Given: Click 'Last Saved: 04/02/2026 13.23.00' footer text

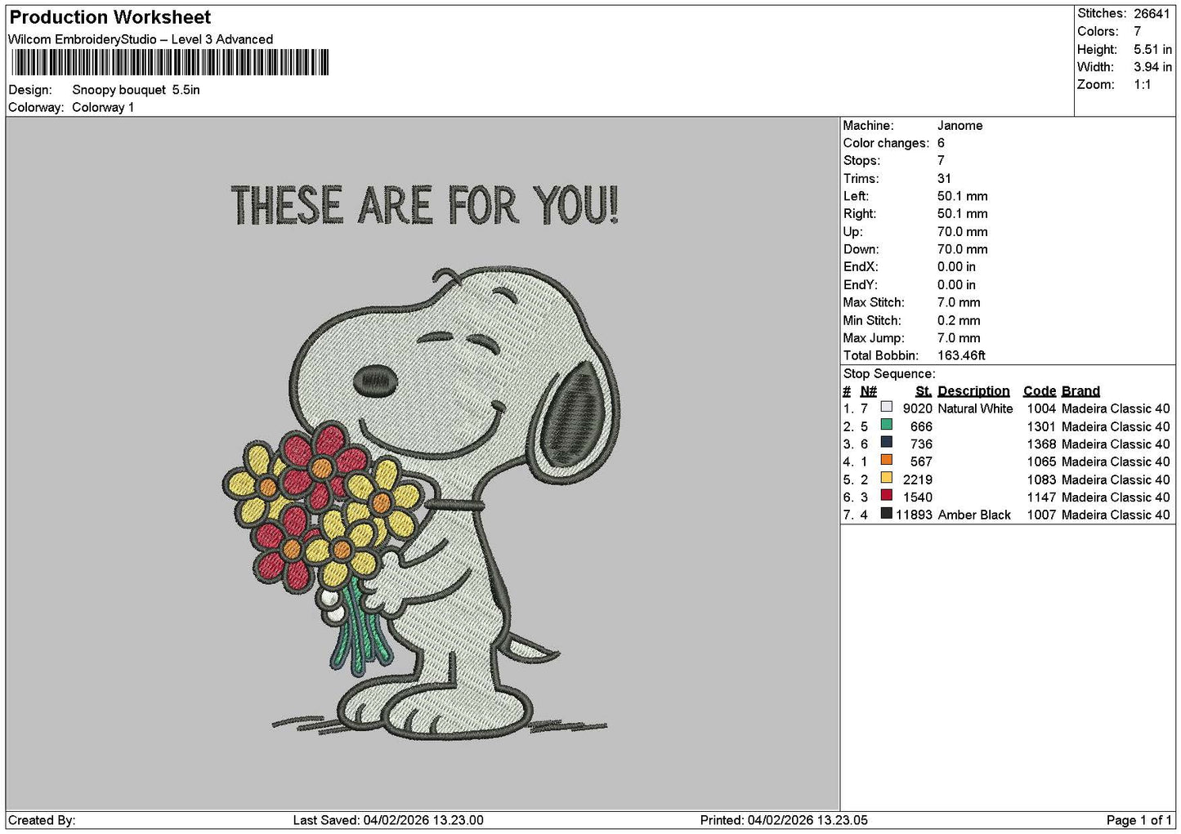Looking at the screenshot, I should [387, 820].
